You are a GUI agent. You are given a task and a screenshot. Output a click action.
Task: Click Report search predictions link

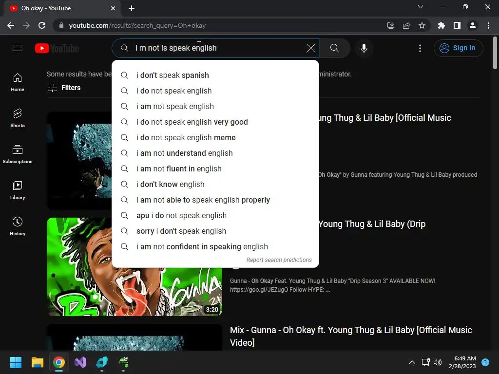(x=279, y=260)
